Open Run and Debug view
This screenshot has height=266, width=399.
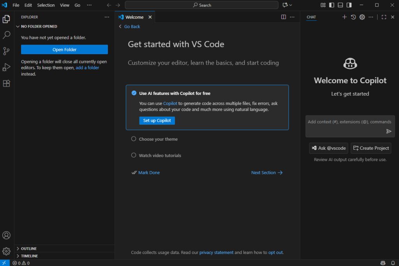[7, 67]
